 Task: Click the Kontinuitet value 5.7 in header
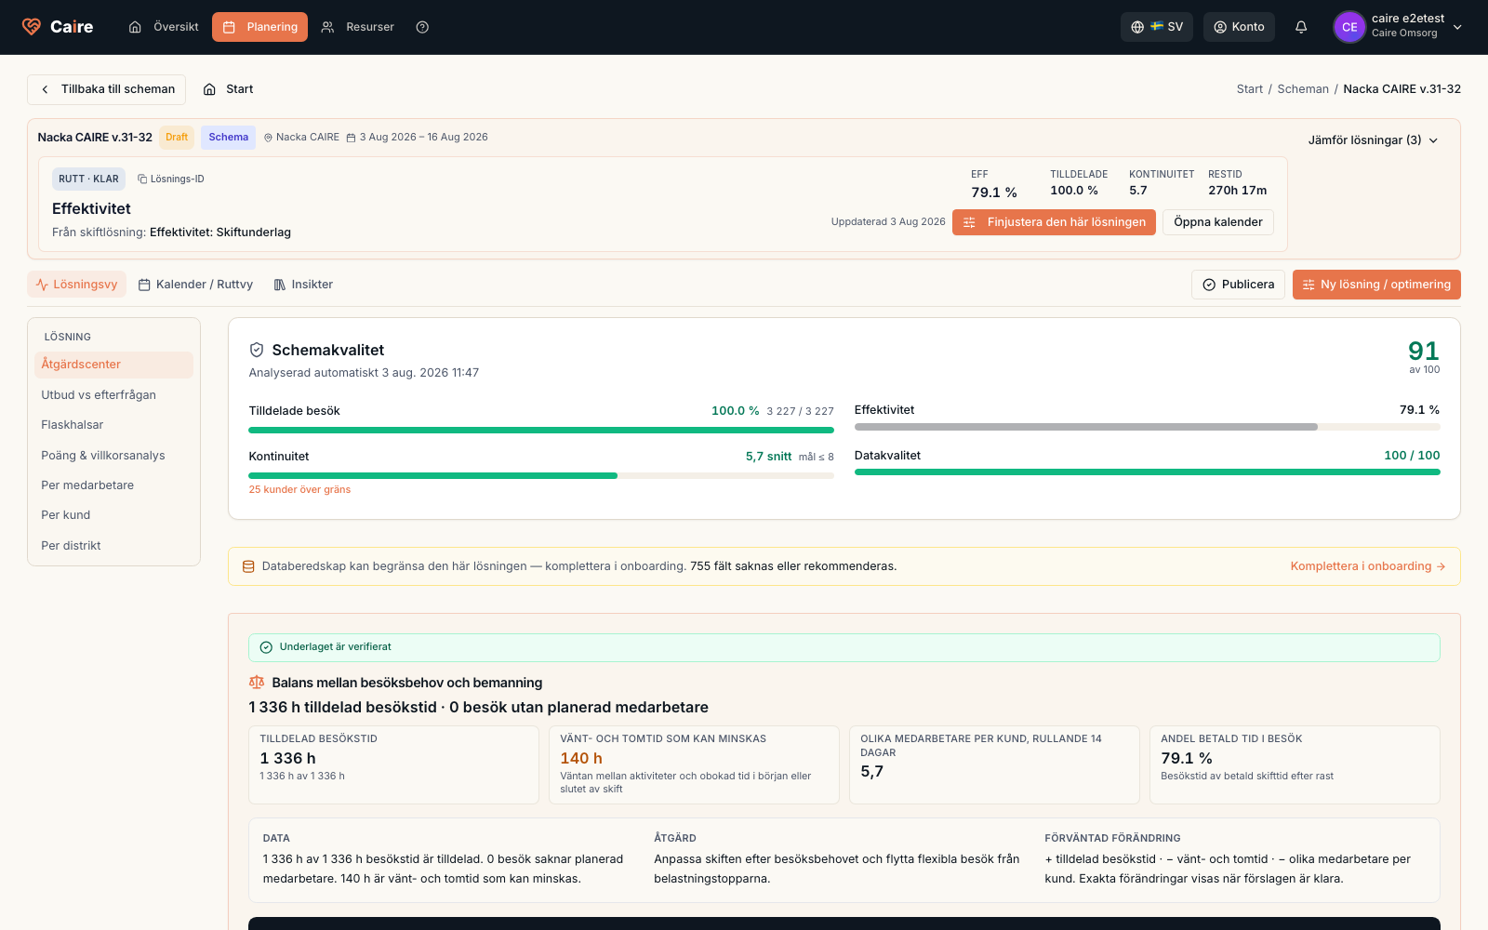1138,191
